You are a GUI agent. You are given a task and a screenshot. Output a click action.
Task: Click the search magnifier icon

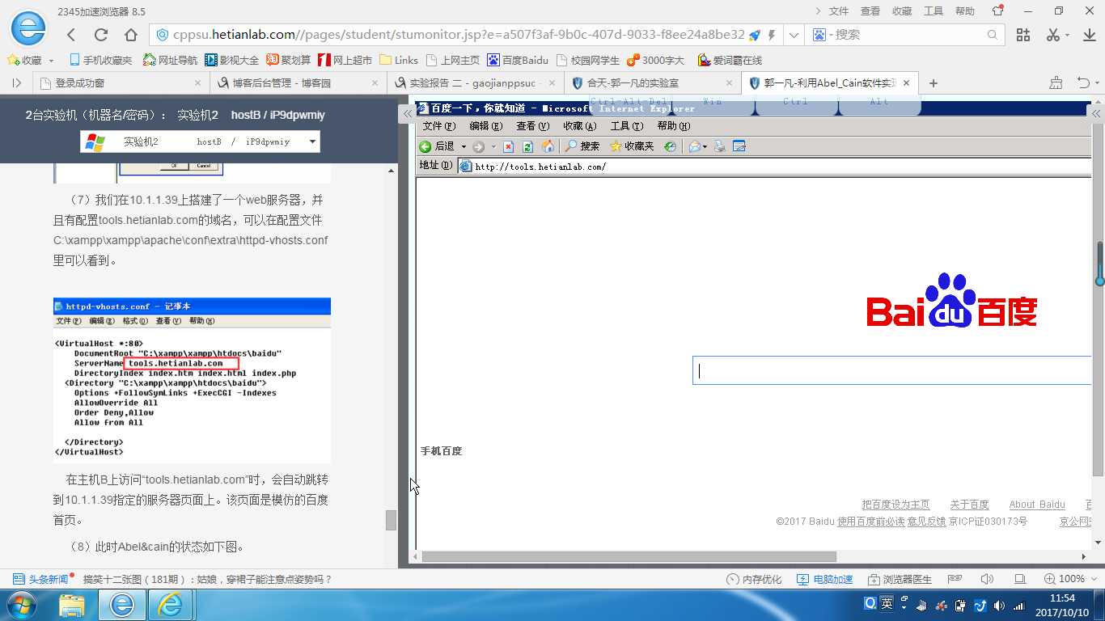pos(993,35)
